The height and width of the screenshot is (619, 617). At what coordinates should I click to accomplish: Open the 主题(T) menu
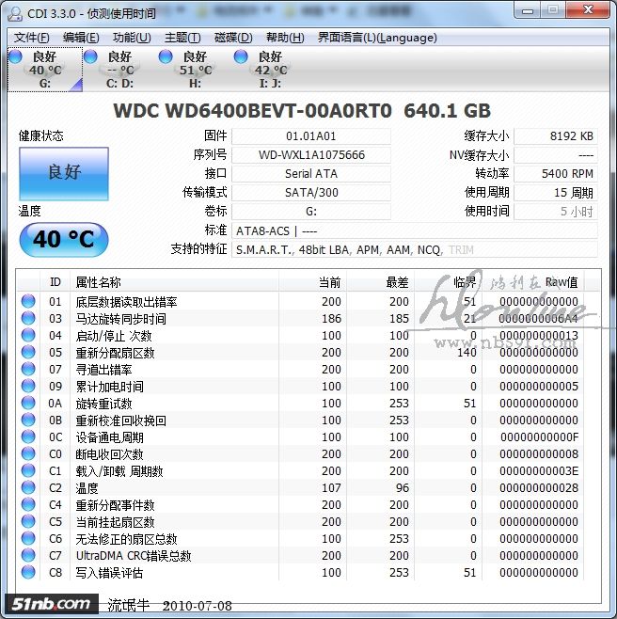[x=182, y=38]
